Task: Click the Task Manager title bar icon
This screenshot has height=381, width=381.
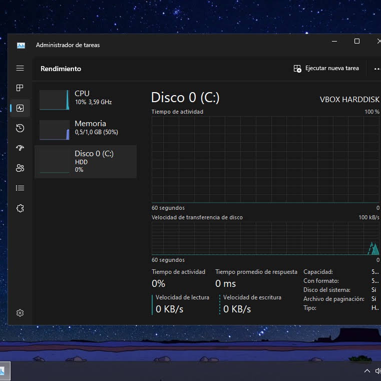Action: [21, 45]
